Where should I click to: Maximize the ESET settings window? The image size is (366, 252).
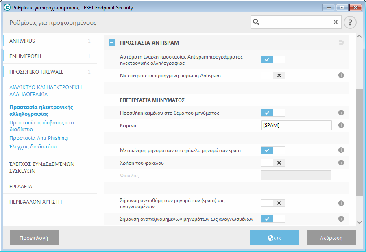(342, 8)
